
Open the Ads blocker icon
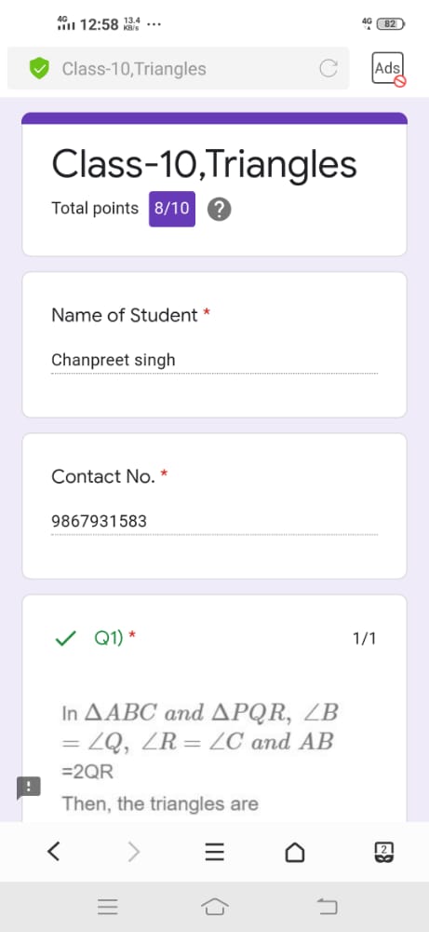[x=389, y=69]
